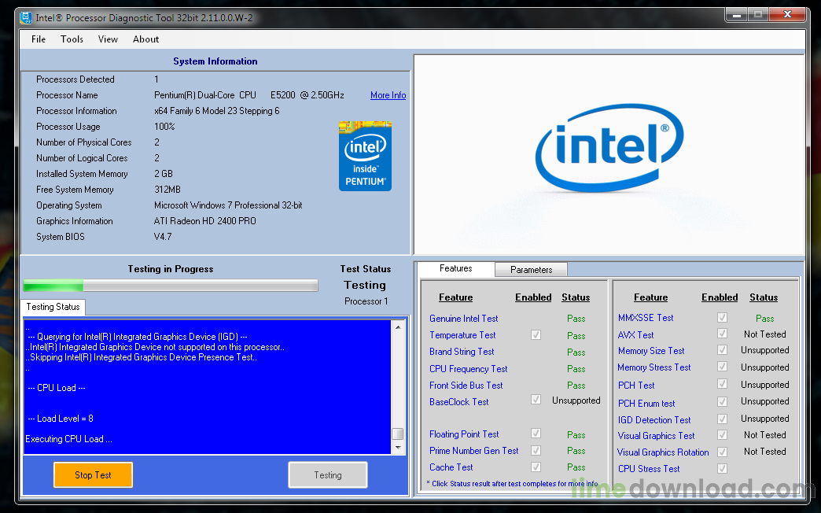This screenshot has height=513, width=821.
Task: Click the Intel Inside Pentium badge
Action: point(365,156)
